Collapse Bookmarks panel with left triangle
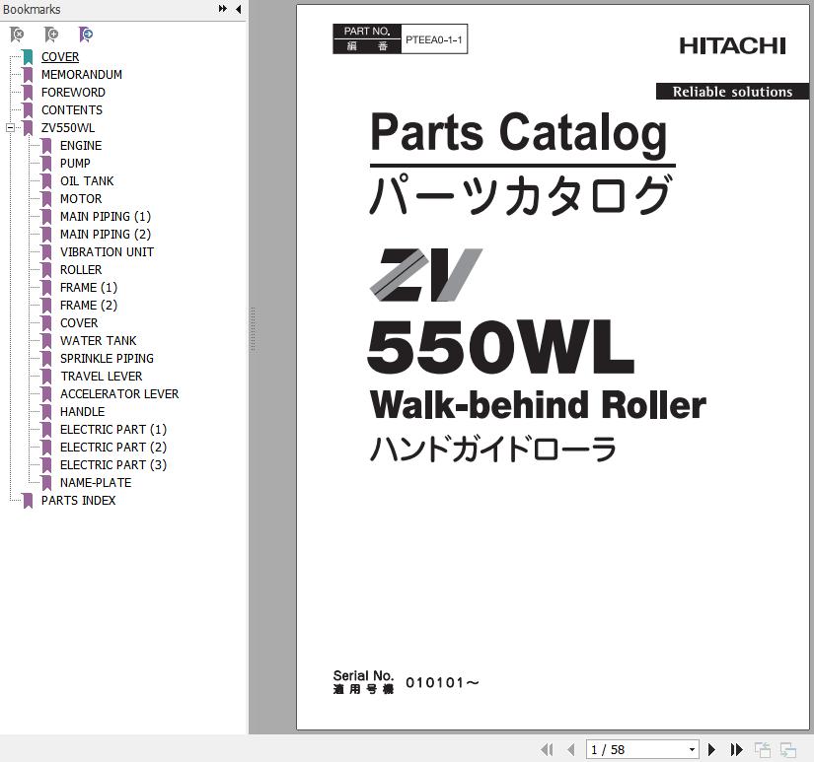814x762 pixels. (239, 9)
